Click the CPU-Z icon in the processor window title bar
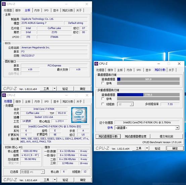Image resolution: width=186 pixels, height=185 pixels. coord(4,95)
